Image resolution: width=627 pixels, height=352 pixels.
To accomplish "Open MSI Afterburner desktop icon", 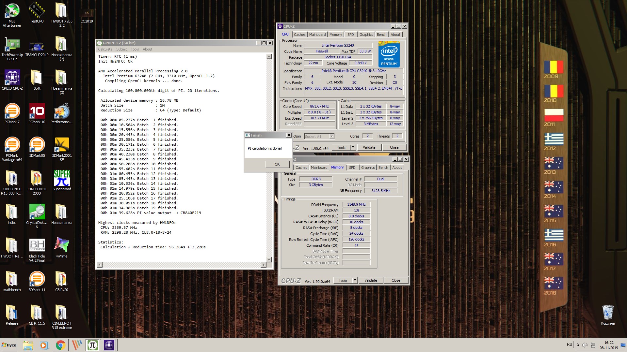I will [x=12, y=15].
